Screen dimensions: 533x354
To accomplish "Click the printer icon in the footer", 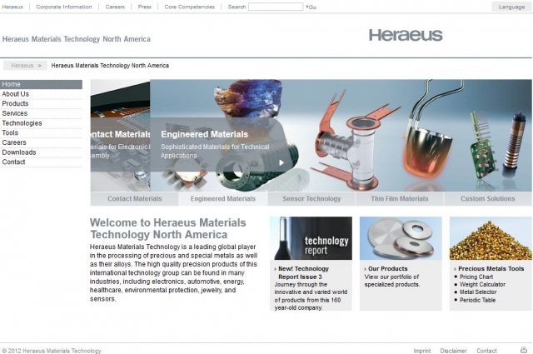I will coord(524,350).
